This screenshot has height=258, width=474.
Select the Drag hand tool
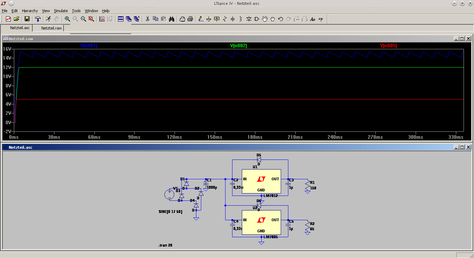273,19
